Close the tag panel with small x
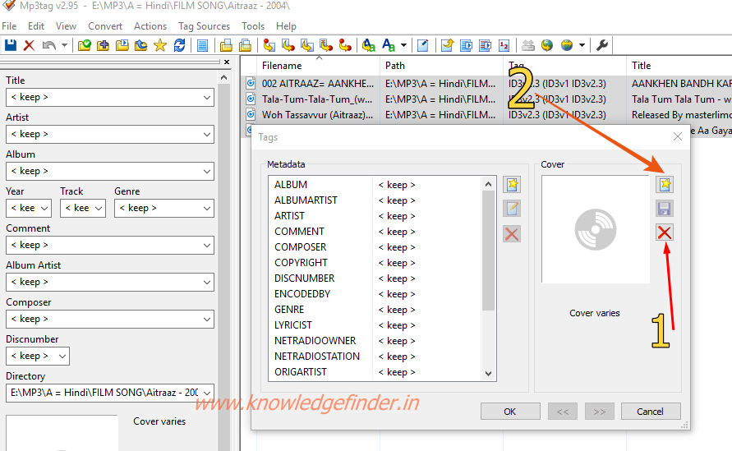 (x=227, y=62)
